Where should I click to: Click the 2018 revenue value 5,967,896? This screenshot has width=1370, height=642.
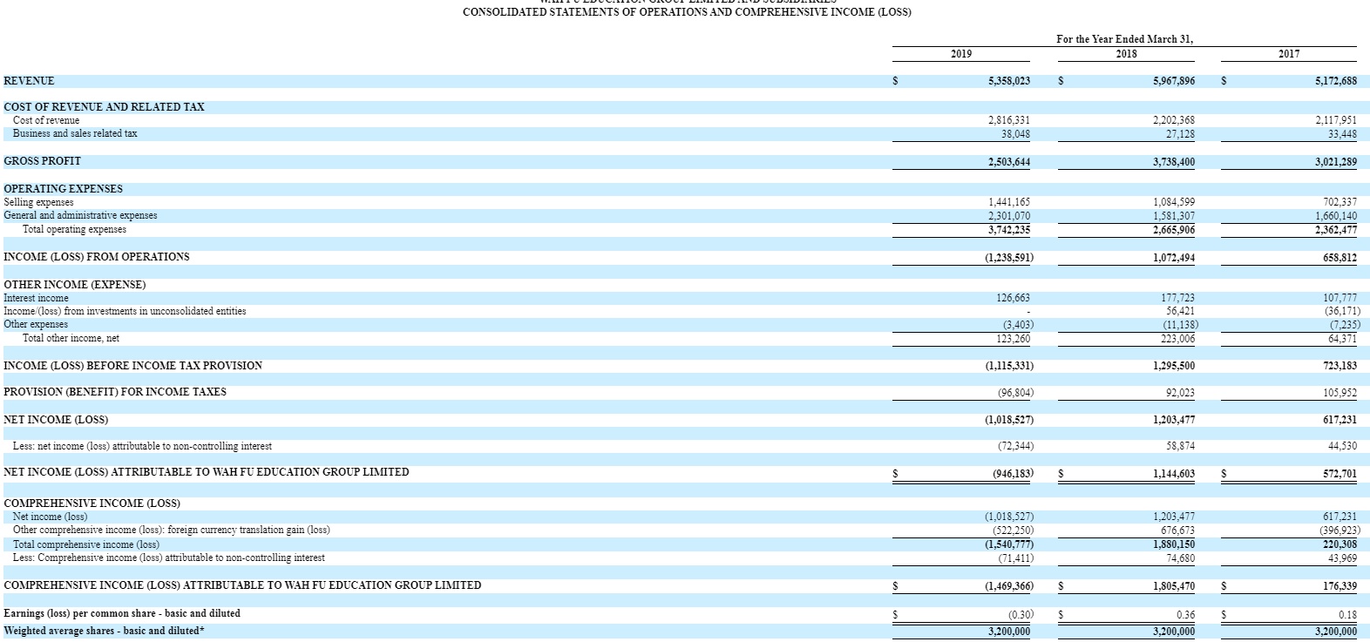tap(1174, 81)
